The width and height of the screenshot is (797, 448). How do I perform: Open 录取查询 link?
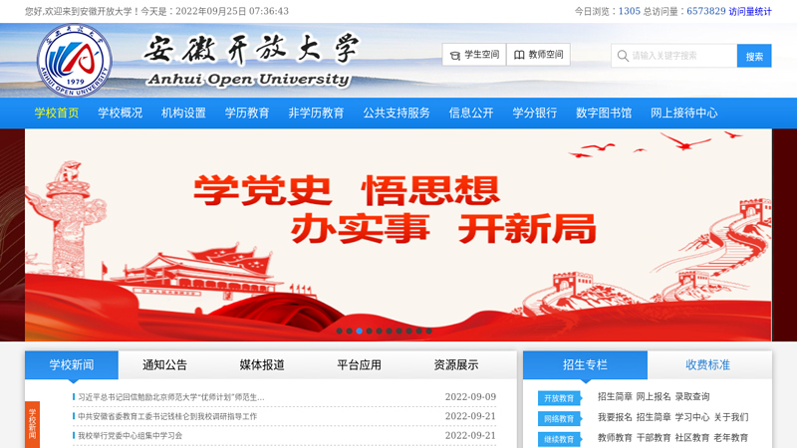tap(692, 396)
